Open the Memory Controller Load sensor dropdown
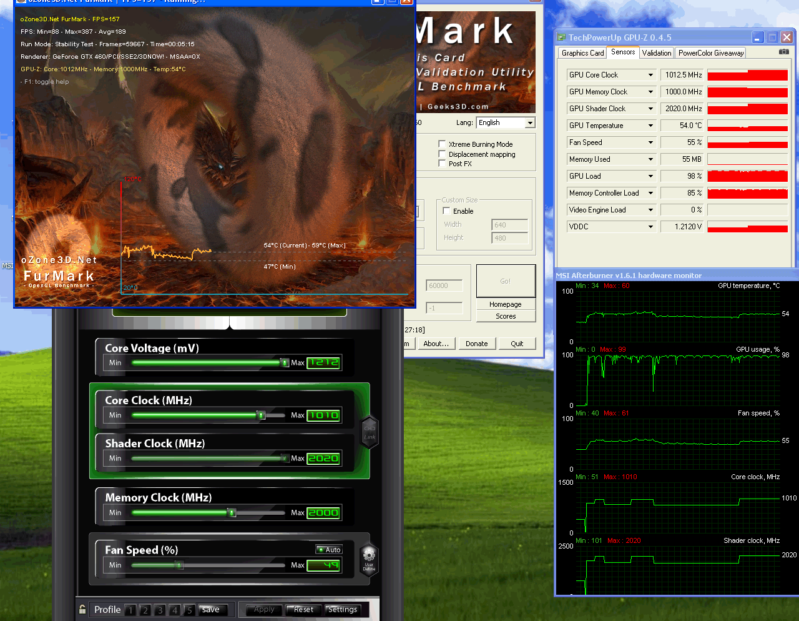 tap(650, 193)
